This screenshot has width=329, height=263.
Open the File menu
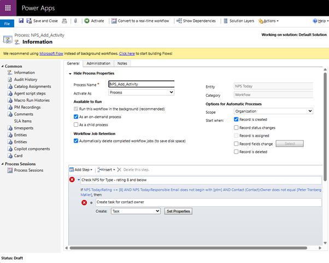(x=7, y=24)
